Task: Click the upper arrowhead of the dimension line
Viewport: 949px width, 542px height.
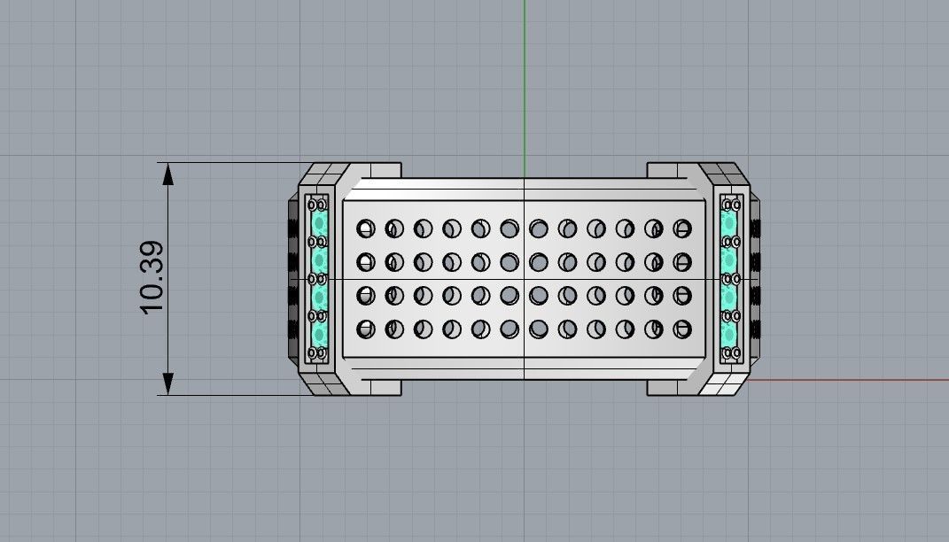Action: click(168, 174)
